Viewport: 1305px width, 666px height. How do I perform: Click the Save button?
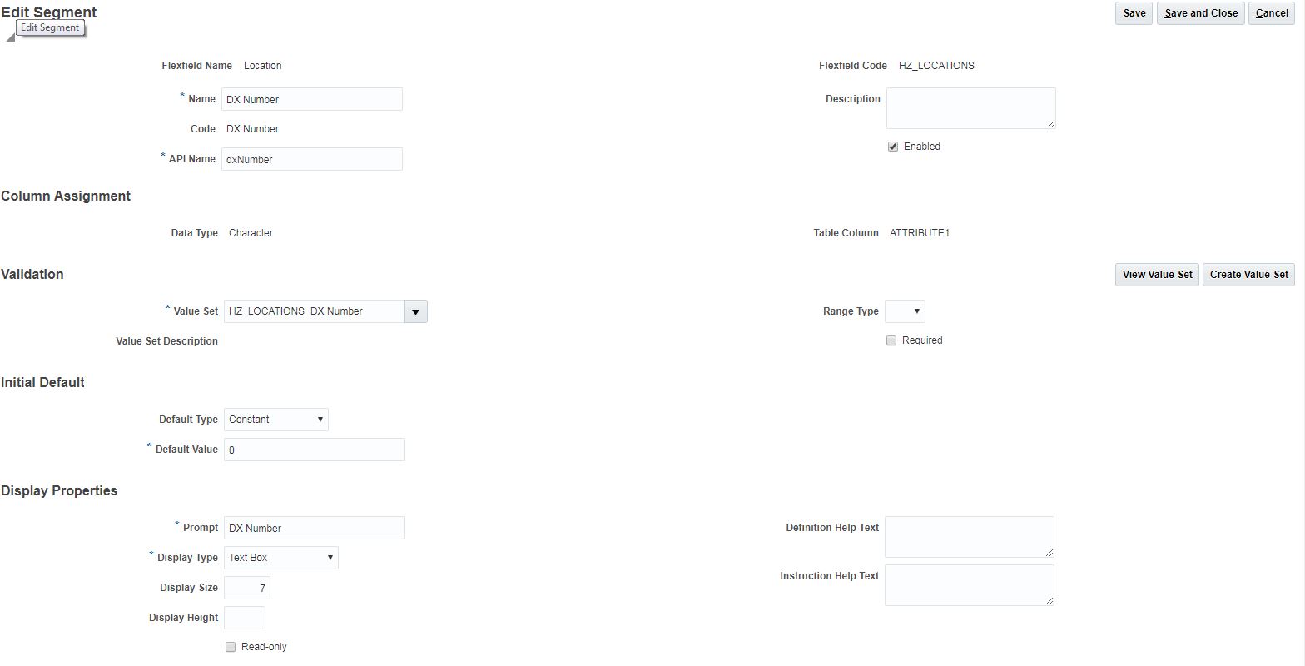click(1133, 13)
